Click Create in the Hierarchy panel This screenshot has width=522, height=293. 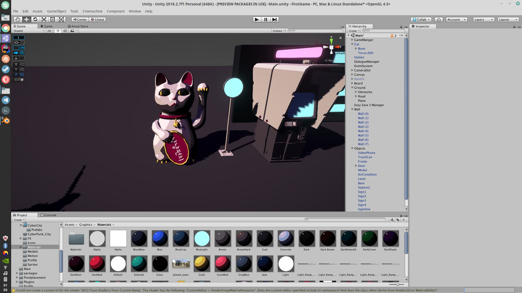pos(354,31)
